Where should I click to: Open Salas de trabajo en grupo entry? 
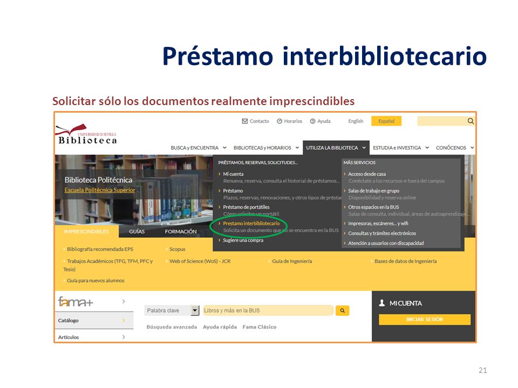[x=373, y=191]
